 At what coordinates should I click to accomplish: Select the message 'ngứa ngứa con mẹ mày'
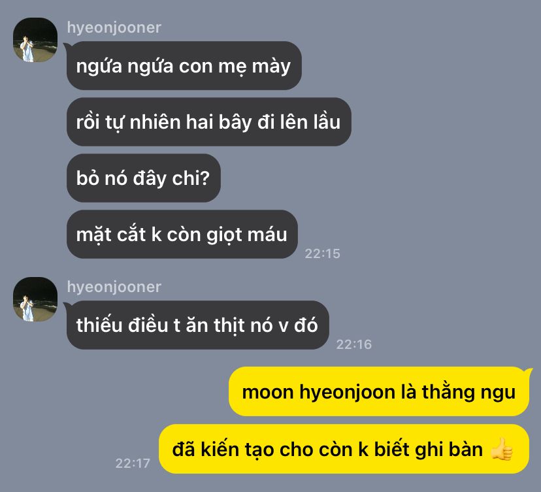coord(184,65)
